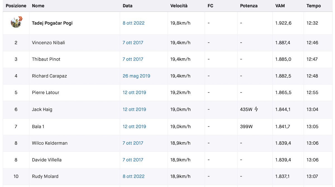Open Thibaut Pinot's 7 ott 2017 activity
The image size is (335, 187).
[x=133, y=59]
